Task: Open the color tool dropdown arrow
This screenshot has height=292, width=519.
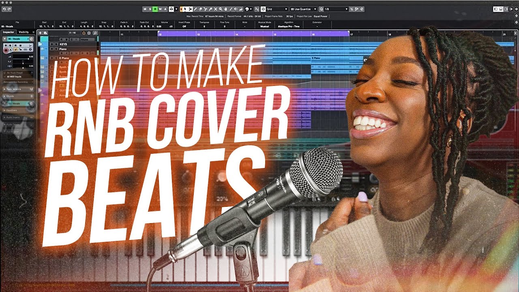Action: [x=251, y=9]
